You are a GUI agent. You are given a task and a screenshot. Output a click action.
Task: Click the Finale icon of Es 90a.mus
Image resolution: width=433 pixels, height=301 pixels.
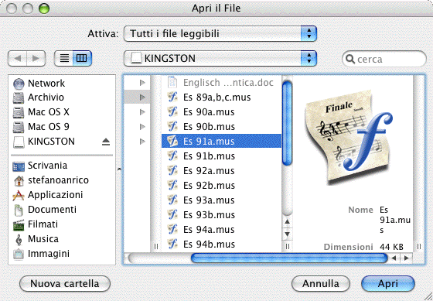(x=172, y=111)
